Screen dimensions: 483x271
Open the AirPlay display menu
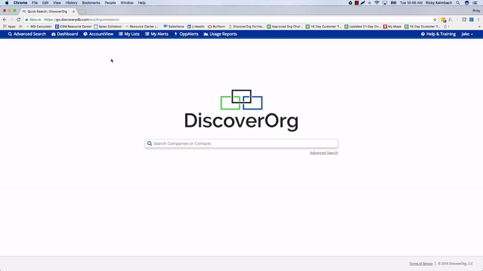(385, 3)
